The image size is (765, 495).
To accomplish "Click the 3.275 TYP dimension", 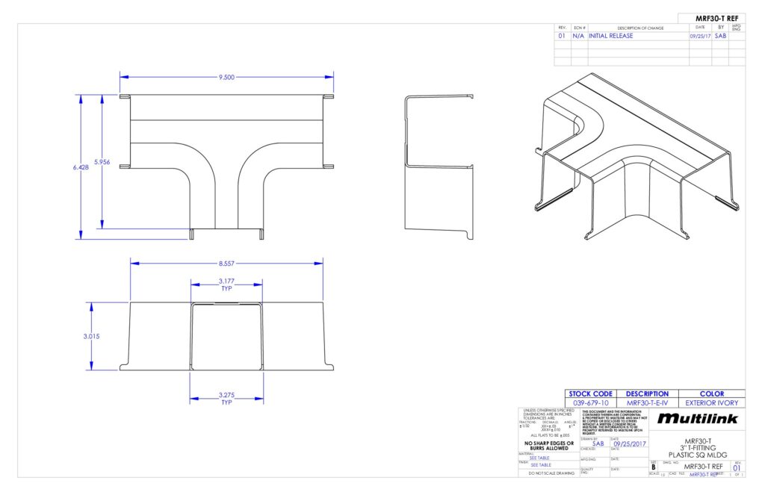I will 226,399.
